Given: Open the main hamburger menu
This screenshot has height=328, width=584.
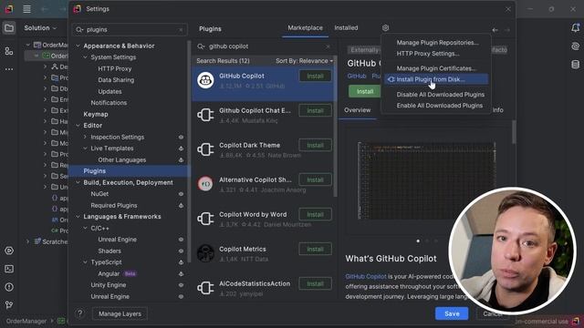Looking at the screenshot, I should point(26,9).
